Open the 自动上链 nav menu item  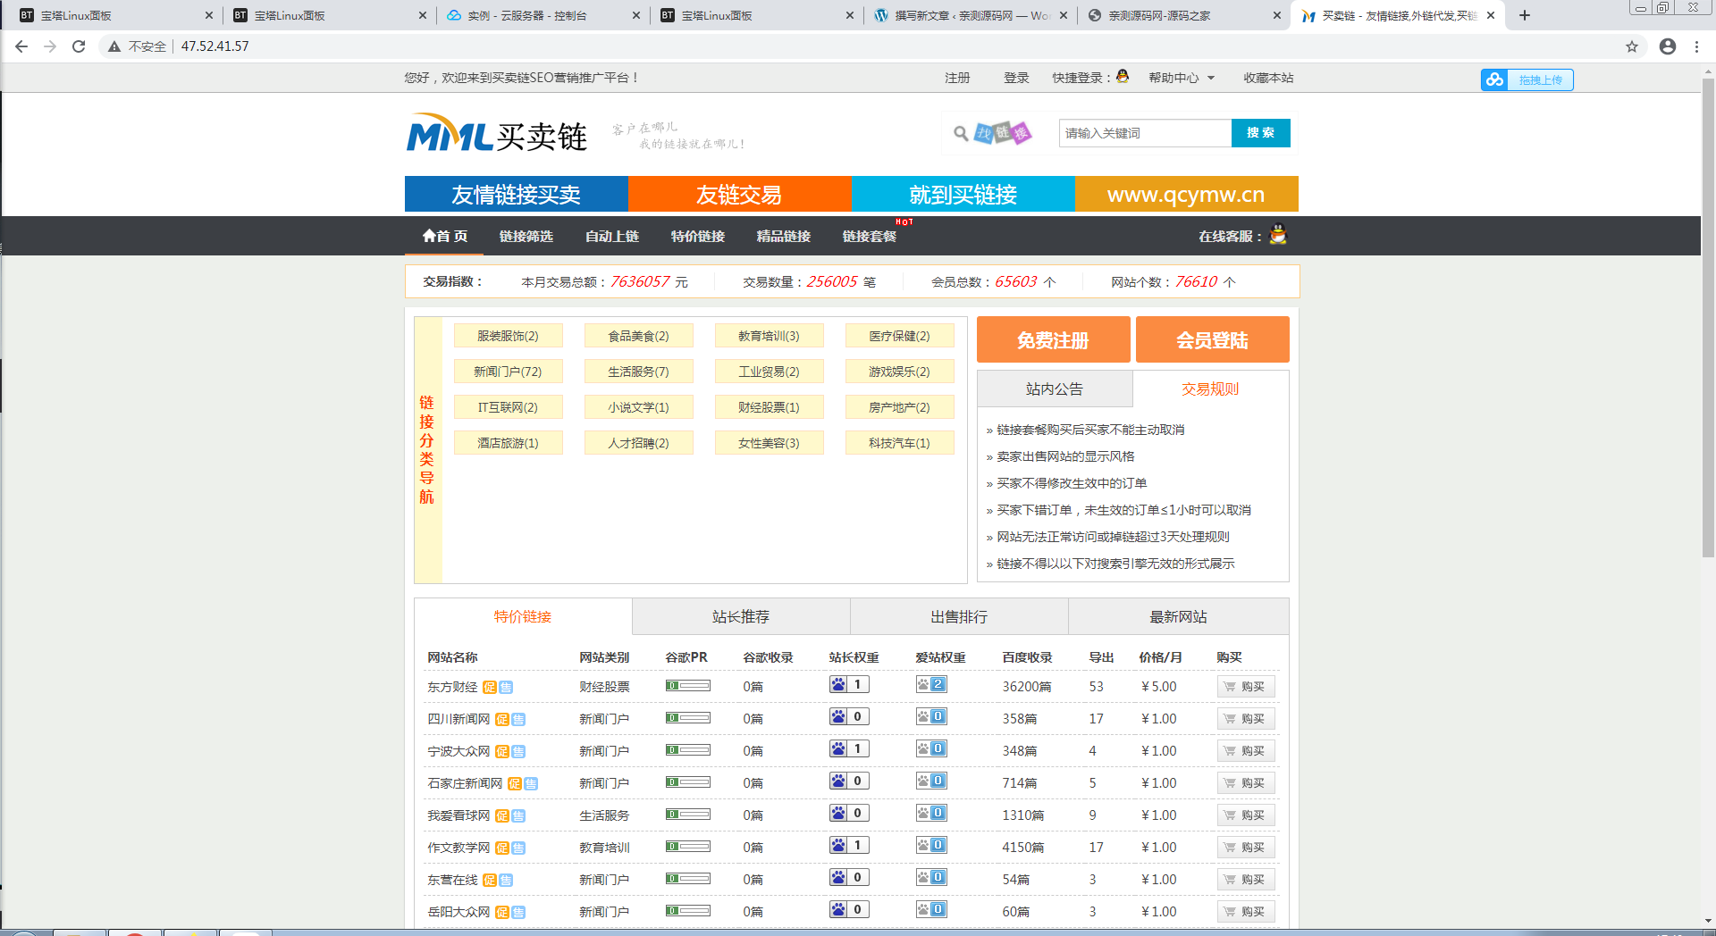coord(612,236)
